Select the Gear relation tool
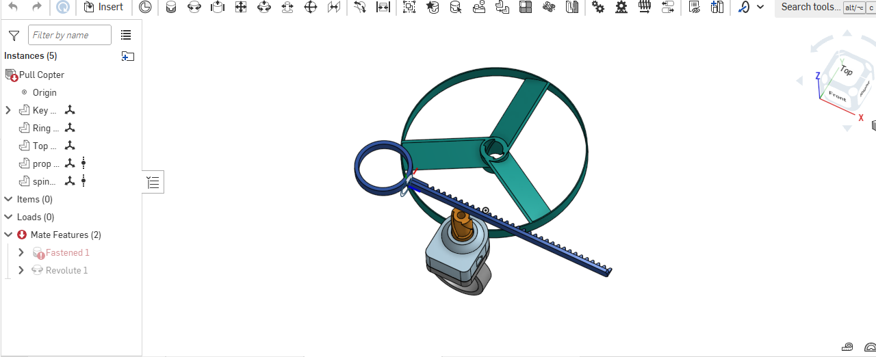This screenshot has width=876, height=357. tap(598, 7)
